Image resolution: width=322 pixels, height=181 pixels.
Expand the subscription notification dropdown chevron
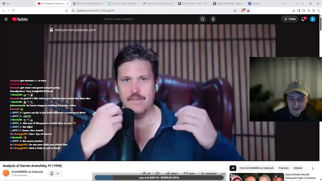pos(58,173)
